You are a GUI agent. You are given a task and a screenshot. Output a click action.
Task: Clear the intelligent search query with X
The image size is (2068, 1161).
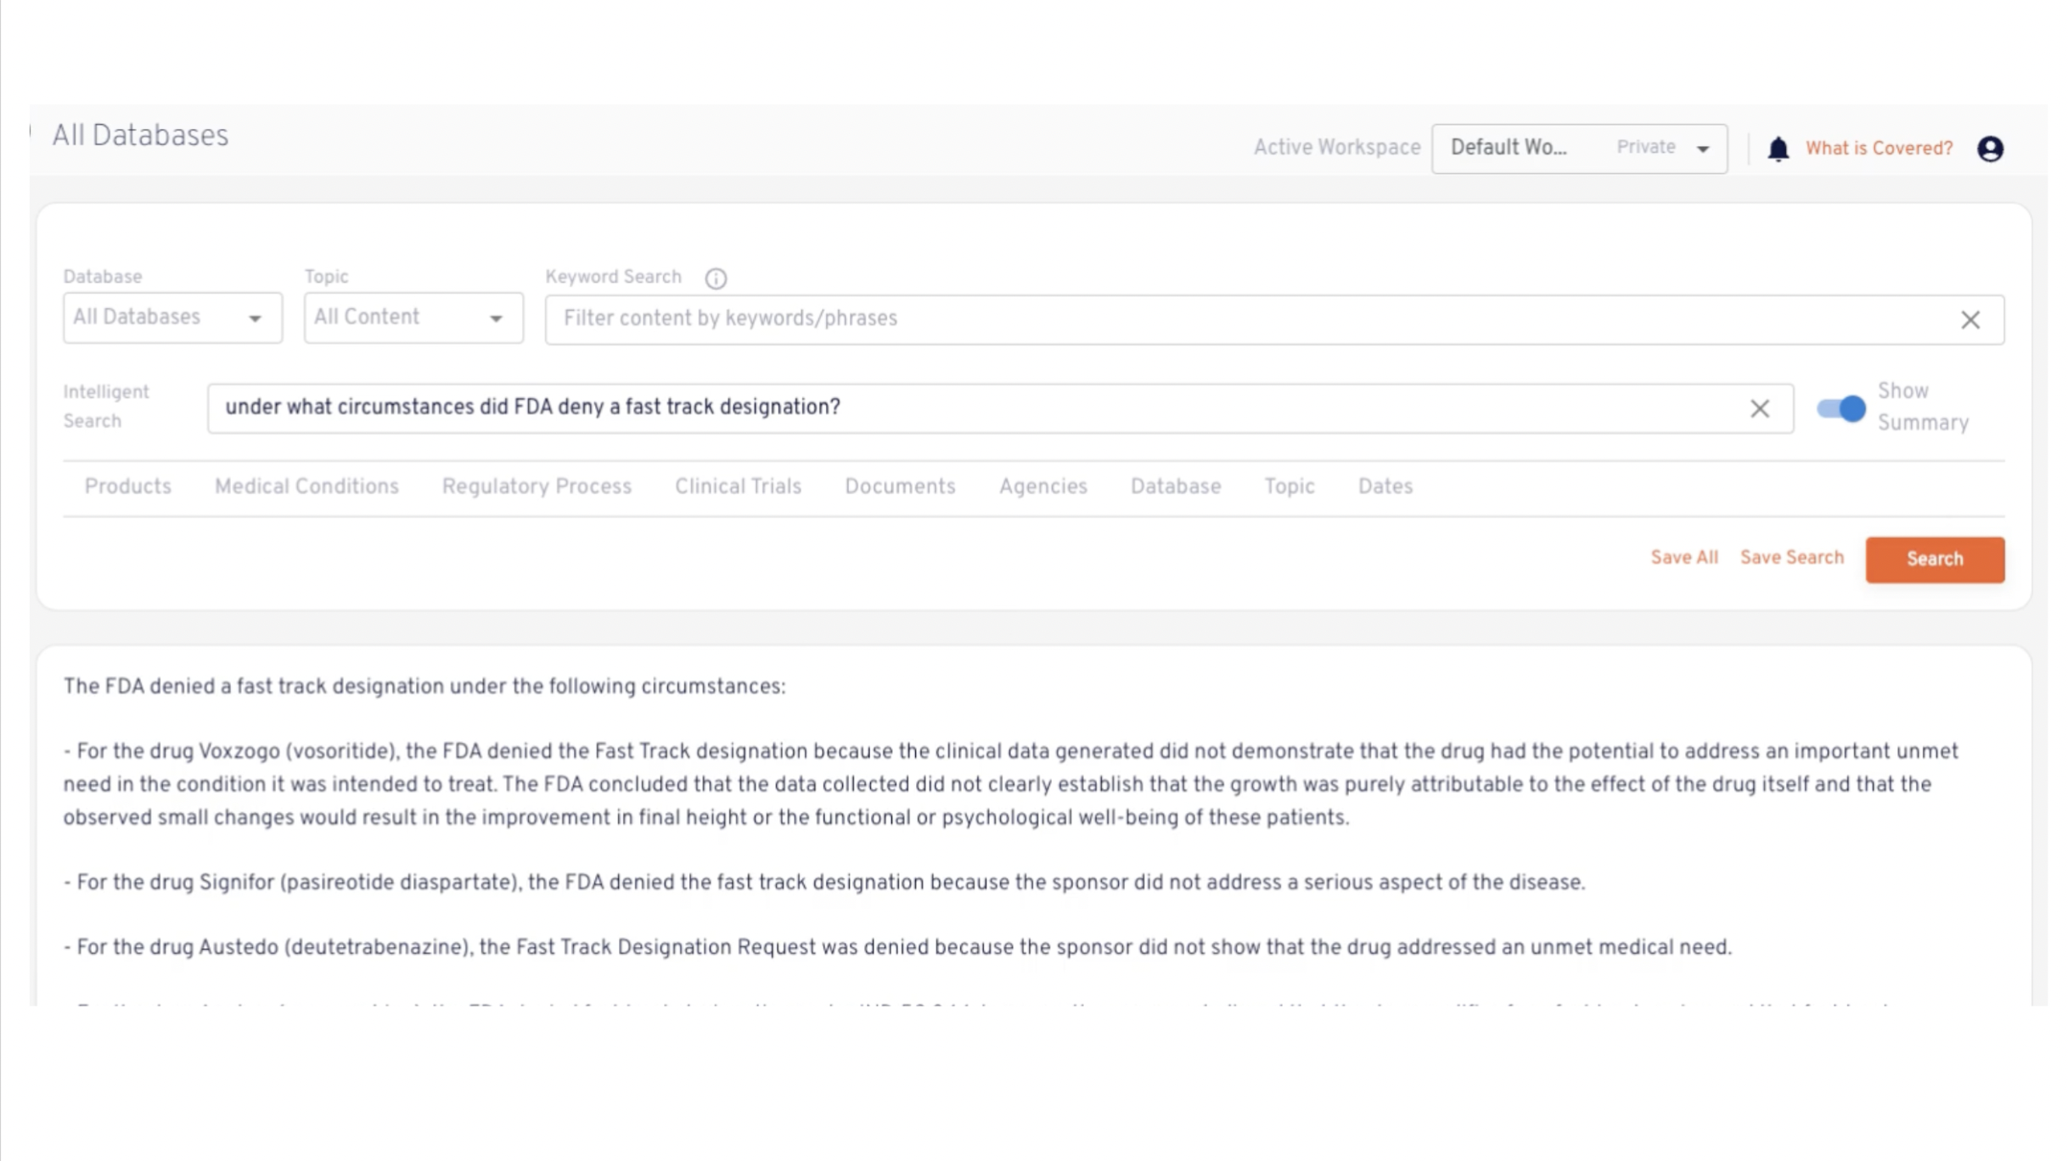click(x=1760, y=409)
